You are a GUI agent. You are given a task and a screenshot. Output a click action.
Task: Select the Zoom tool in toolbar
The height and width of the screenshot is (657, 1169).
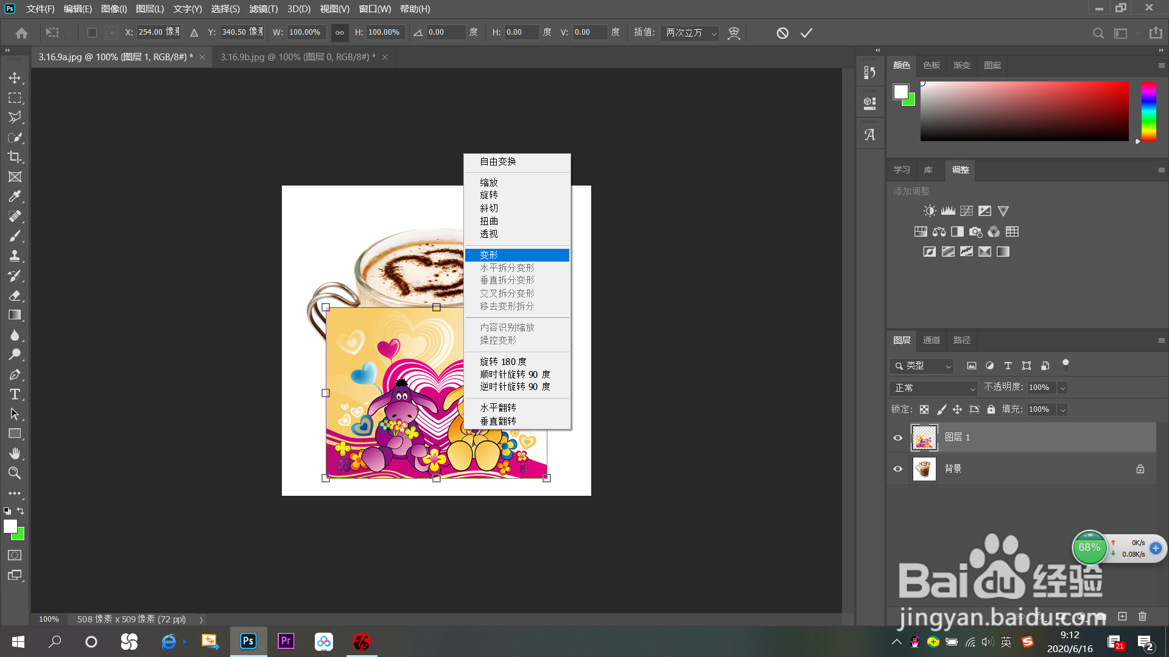point(15,473)
